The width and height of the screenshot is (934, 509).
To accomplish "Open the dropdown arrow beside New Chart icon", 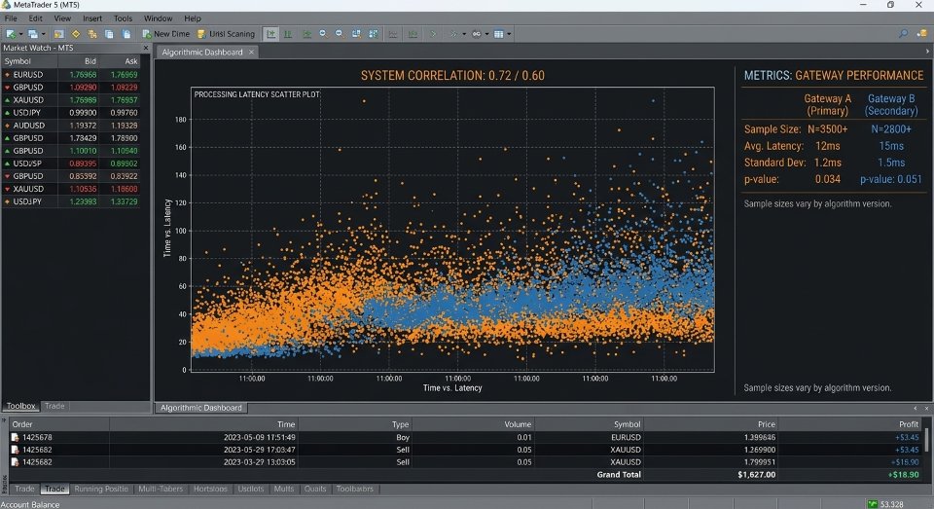I will point(20,34).
